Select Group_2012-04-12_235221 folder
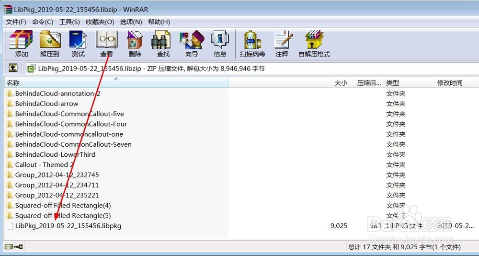Image resolution: width=479 pixels, height=256 pixels. pyautogui.click(x=57, y=195)
